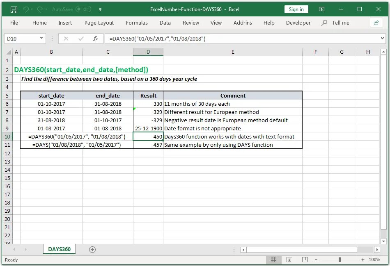
Task: Click the Tell me search box
Action: click(336, 23)
